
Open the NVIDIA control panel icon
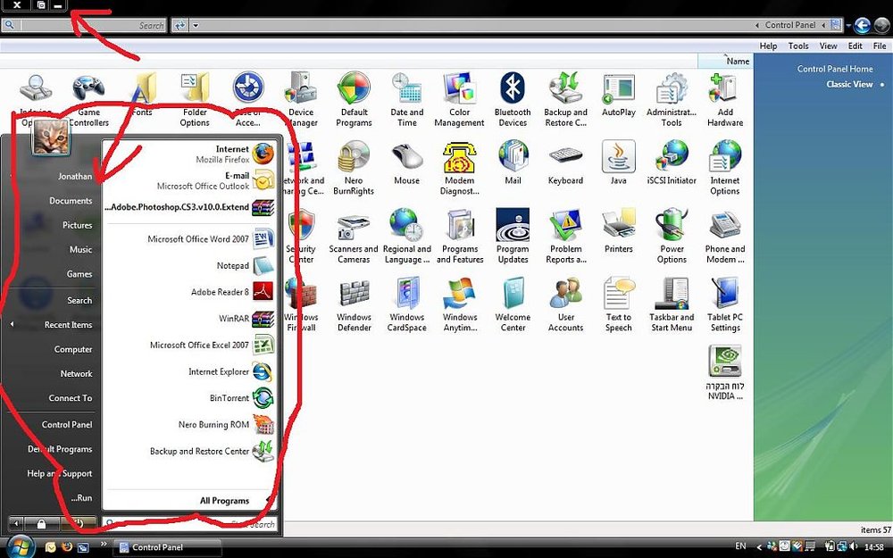click(x=725, y=372)
